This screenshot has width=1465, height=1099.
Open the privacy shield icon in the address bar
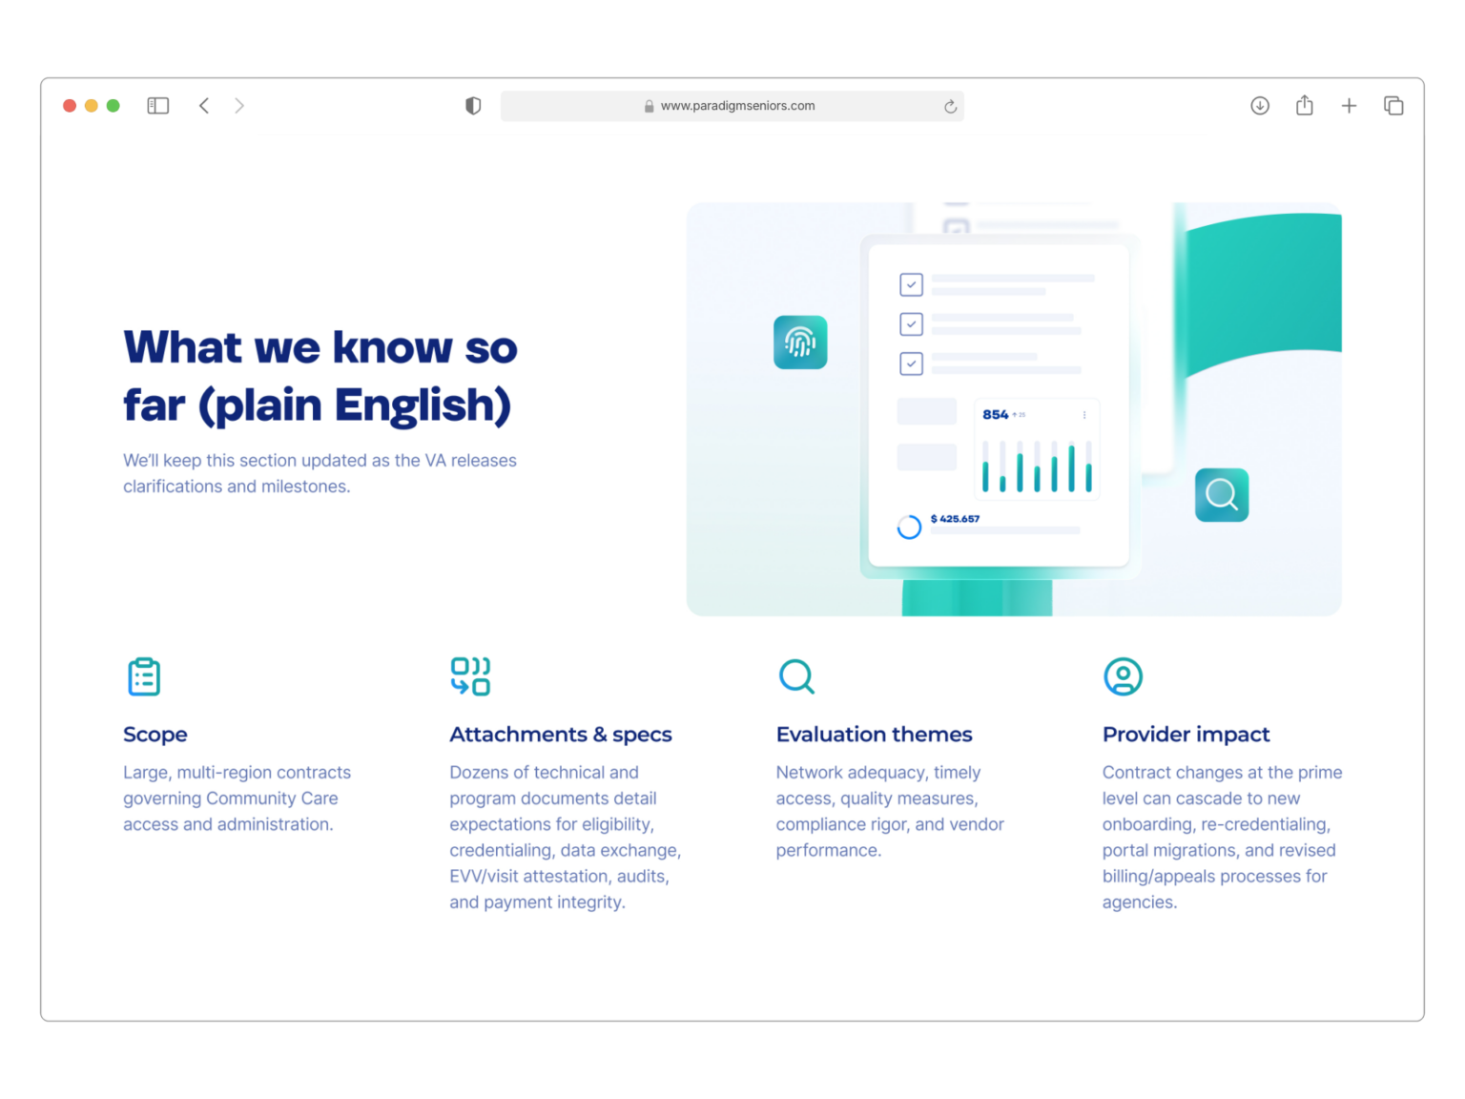coord(473,106)
